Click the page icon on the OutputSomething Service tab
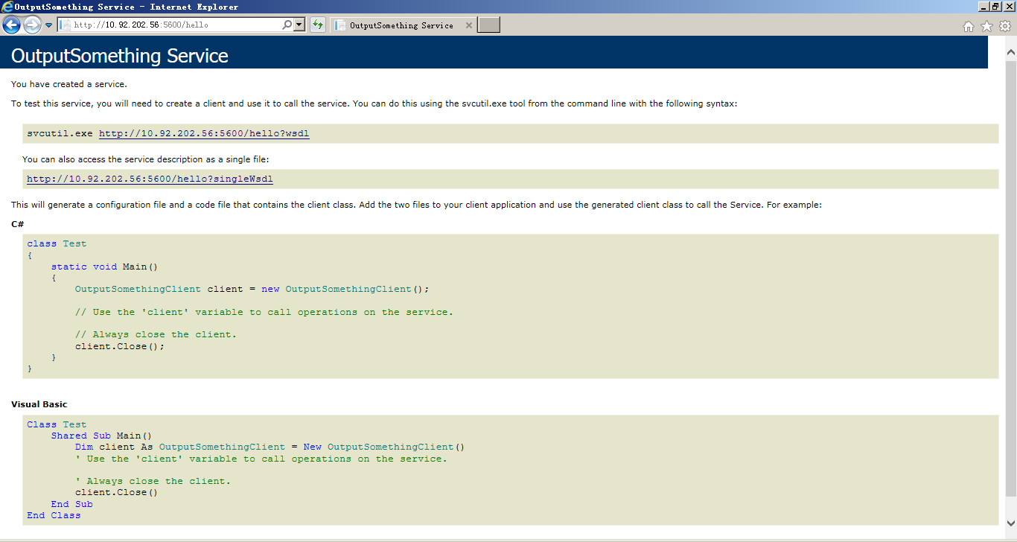Screen dimensions: 1017x542 pos(340,25)
